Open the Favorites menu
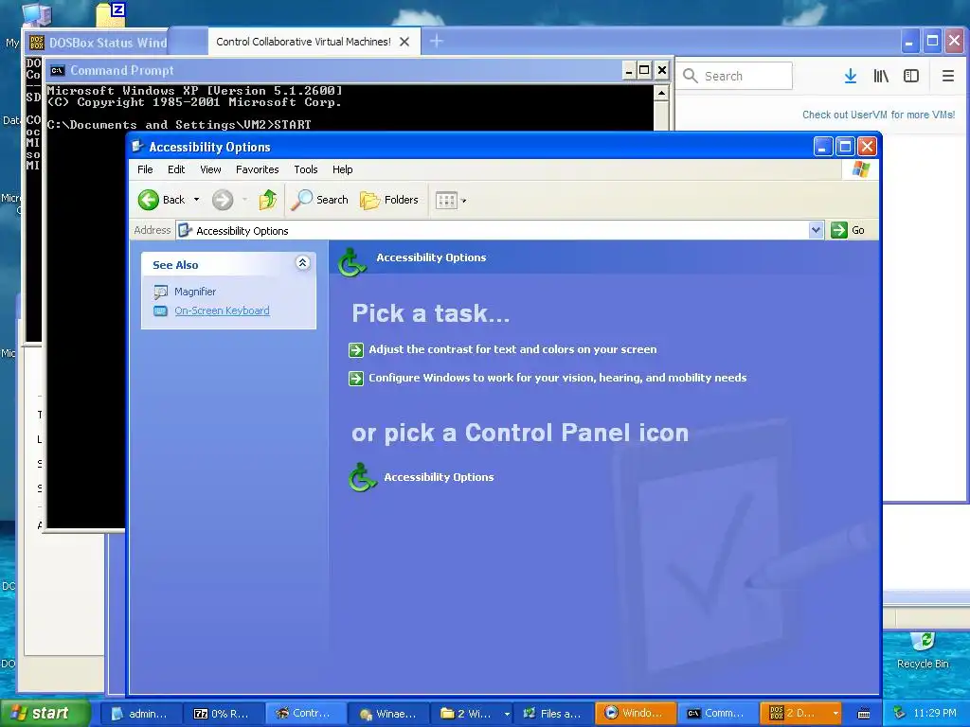The width and height of the screenshot is (970, 727). click(x=258, y=169)
